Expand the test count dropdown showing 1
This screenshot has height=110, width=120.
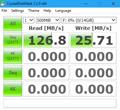pyautogui.click(x=29, y=20)
